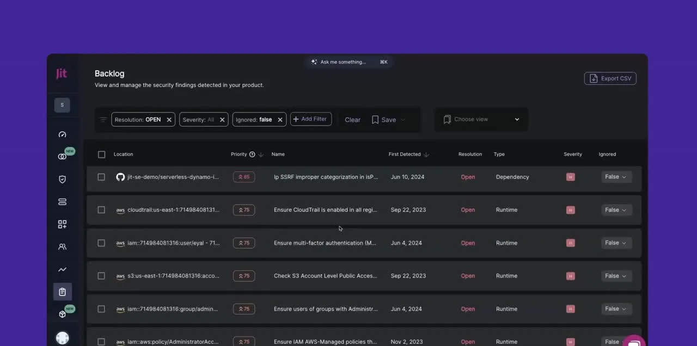Check the iam user/eyal row checkbox
The image size is (697, 346).
click(x=101, y=243)
